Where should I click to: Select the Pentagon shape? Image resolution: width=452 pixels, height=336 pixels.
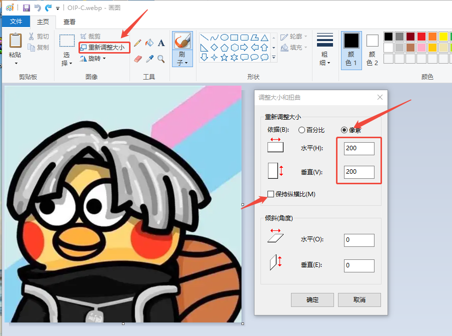(x=224, y=48)
